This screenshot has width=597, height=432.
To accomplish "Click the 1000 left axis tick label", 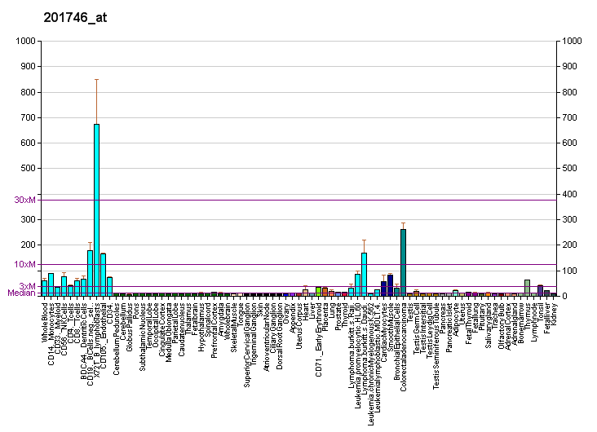I will [x=25, y=41].
